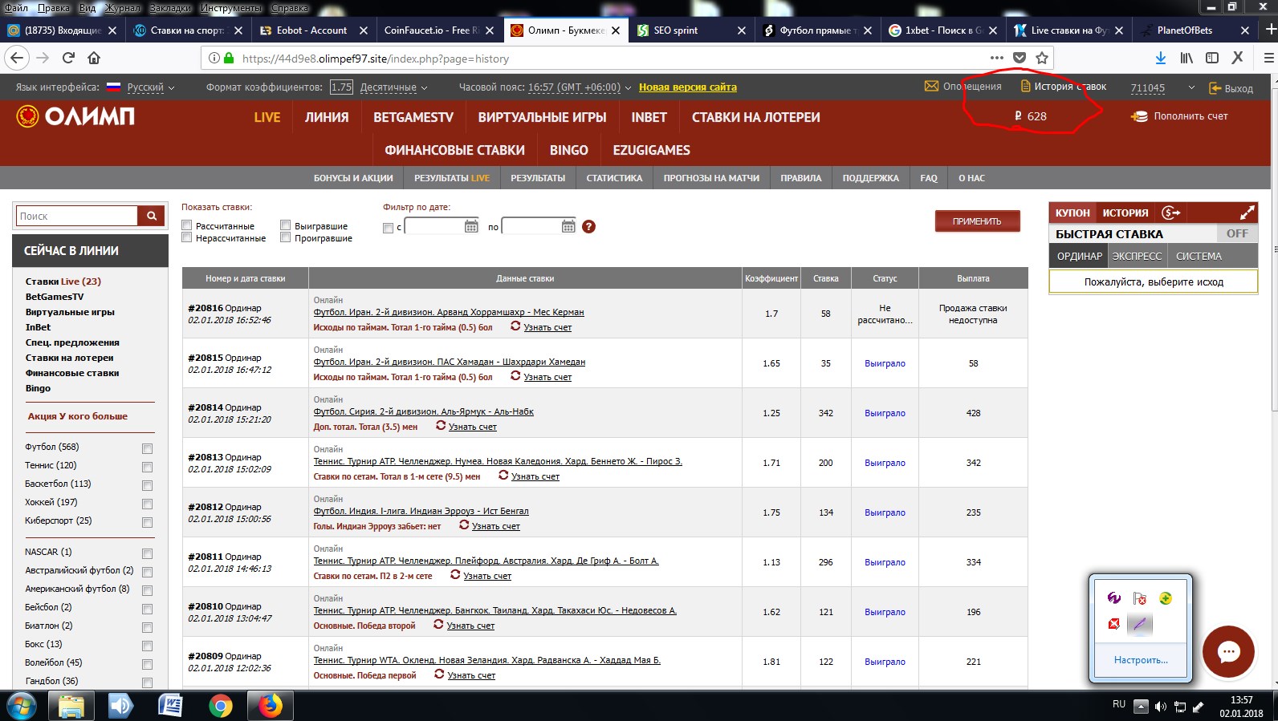Open odds format Десятичные dropdown

[393, 87]
